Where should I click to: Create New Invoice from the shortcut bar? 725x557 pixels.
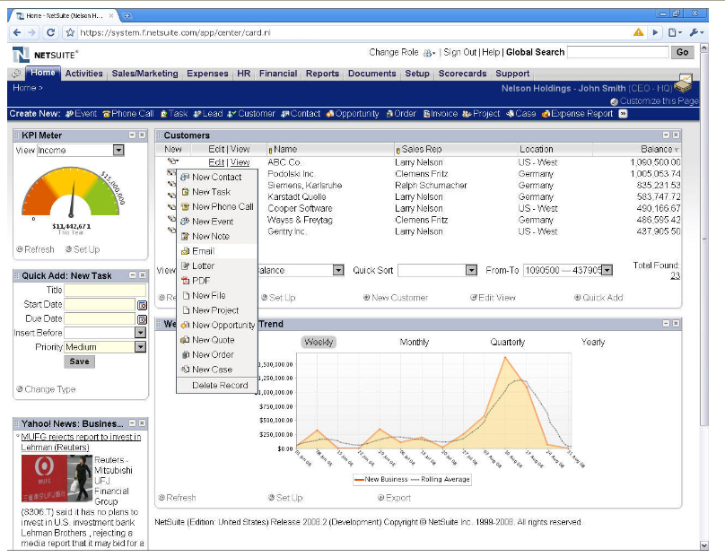pyautogui.click(x=441, y=114)
